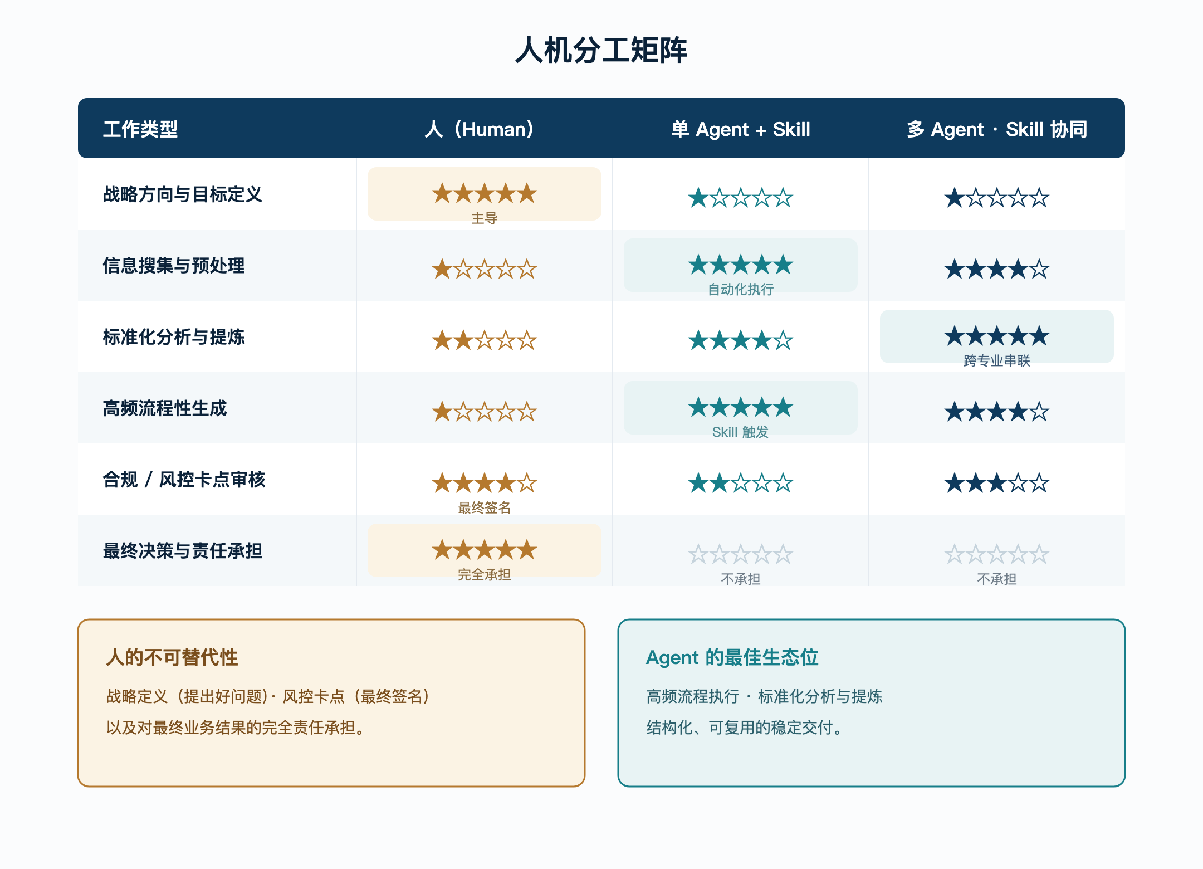Click the 高频流程性生成 row label

tap(165, 408)
